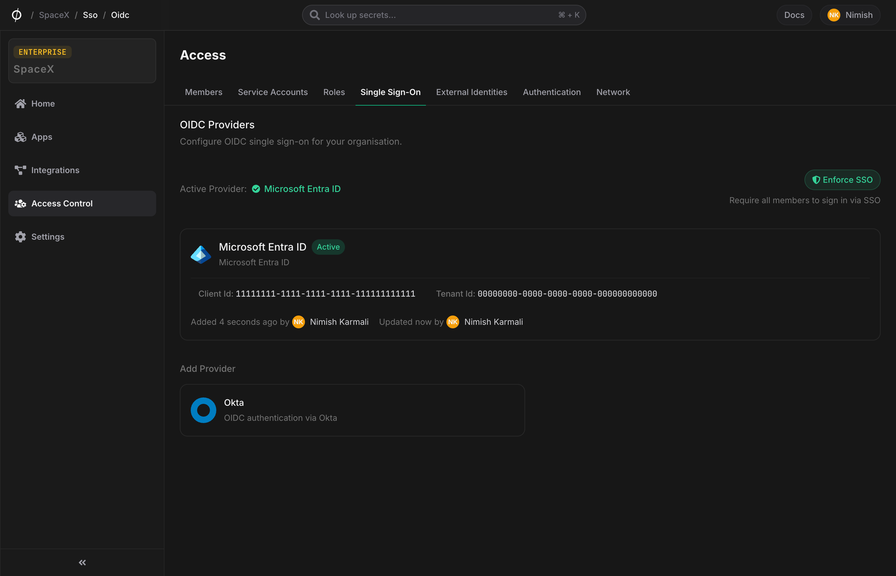
Task: Collapse the left sidebar
Action: click(x=82, y=562)
